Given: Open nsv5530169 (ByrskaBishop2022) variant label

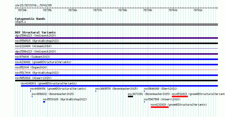Looking at the screenshot, I should (65, 99).
